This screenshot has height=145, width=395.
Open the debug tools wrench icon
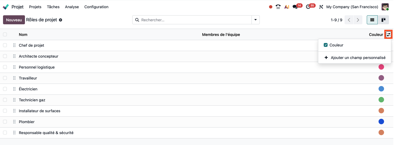[x=321, y=7]
